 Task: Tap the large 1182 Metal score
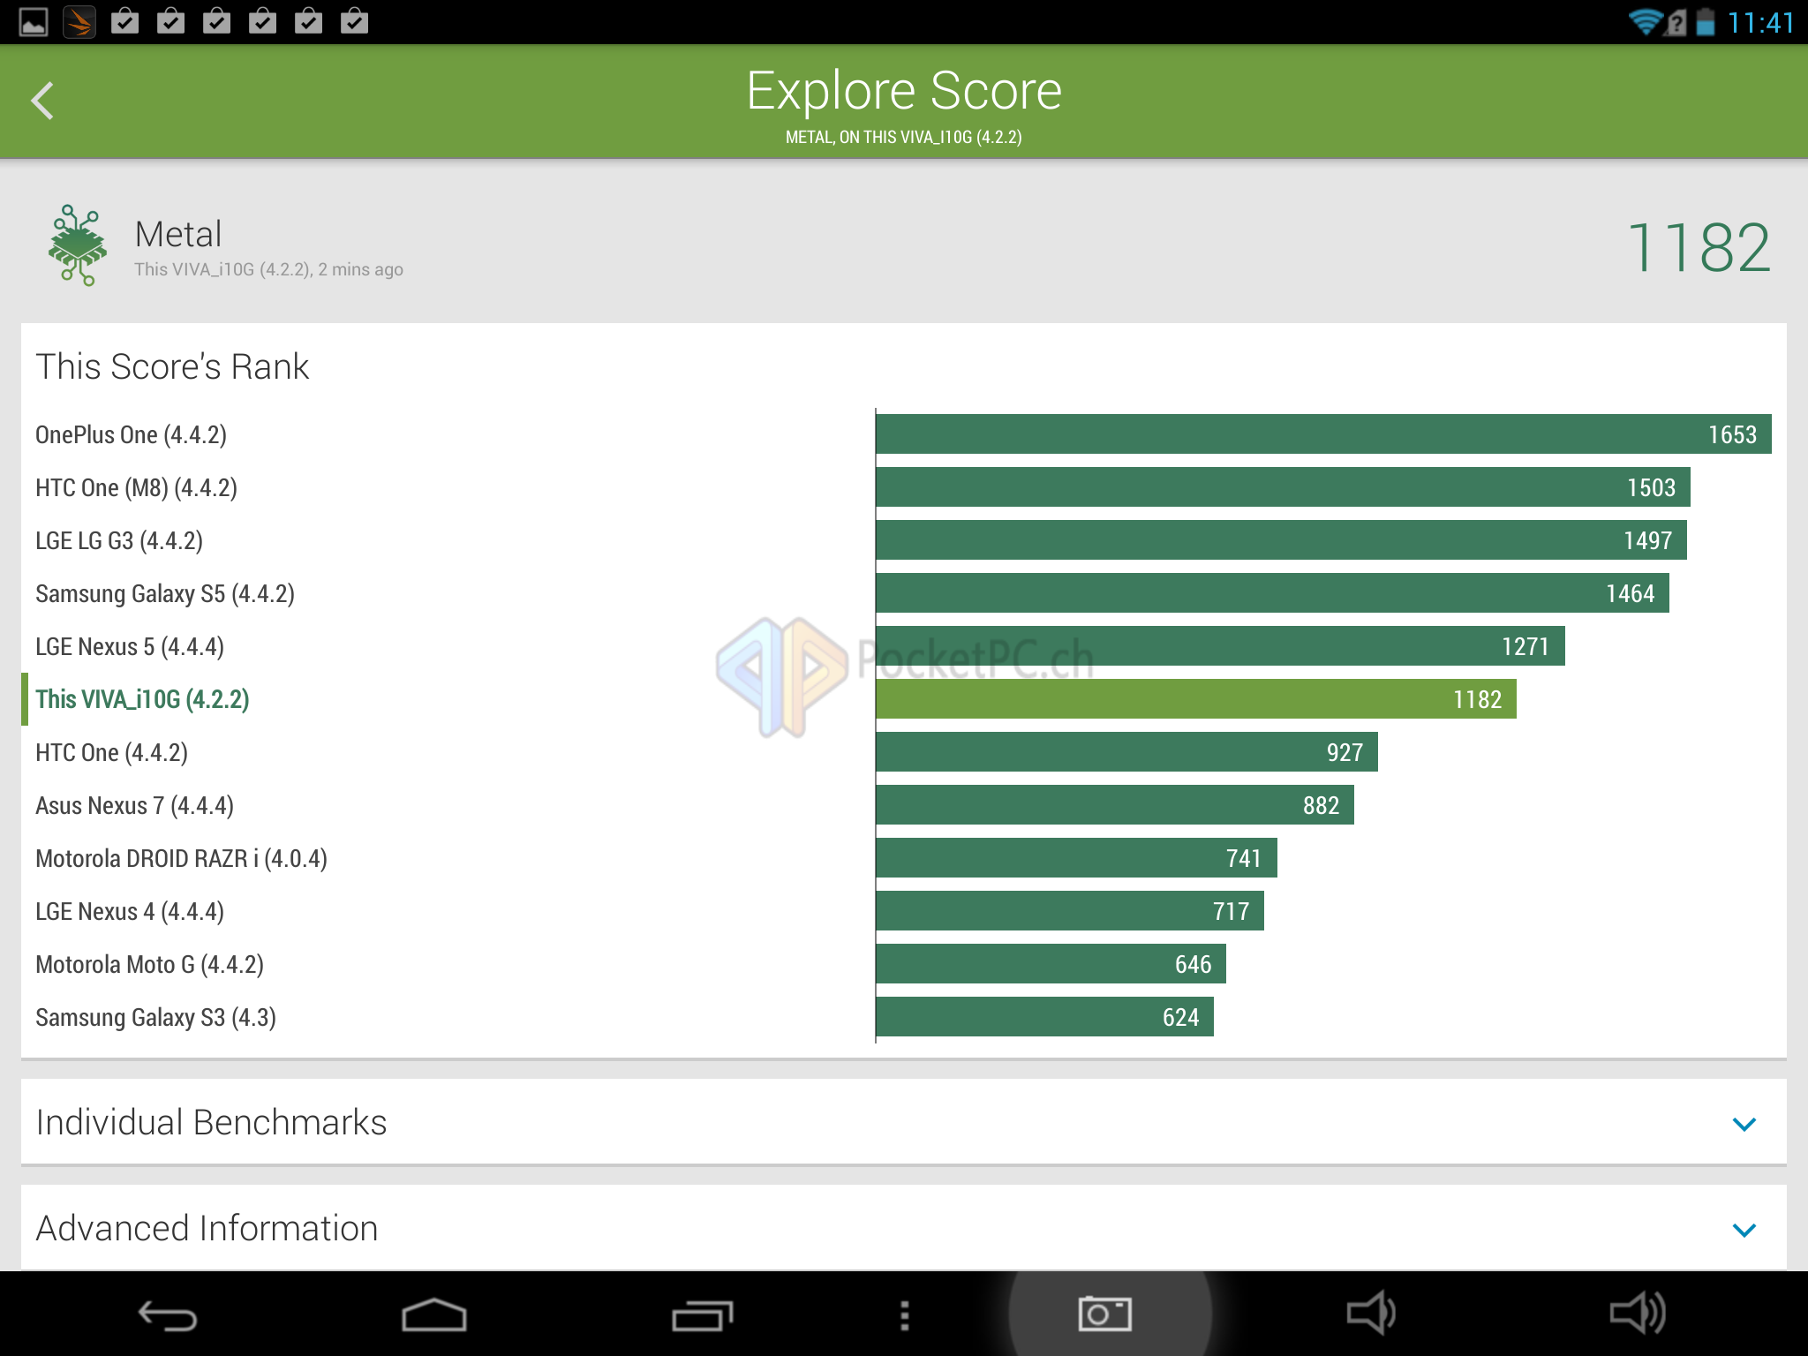click(1699, 247)
